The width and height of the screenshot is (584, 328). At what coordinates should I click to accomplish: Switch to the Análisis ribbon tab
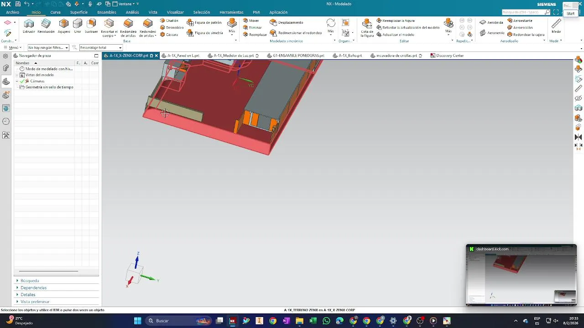[x=132, y=12]
